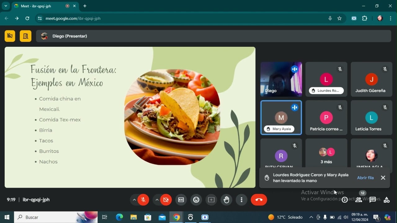Click the speaking indicator on Diego's tile
397x223 pixels.
(x=295, y=69)
